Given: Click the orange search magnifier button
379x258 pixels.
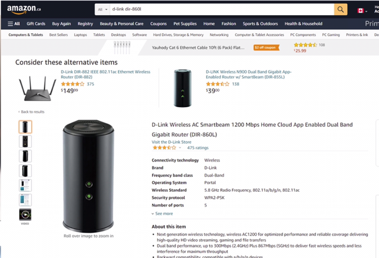Looking at the screenshot, I should click(x=341, y=9).
